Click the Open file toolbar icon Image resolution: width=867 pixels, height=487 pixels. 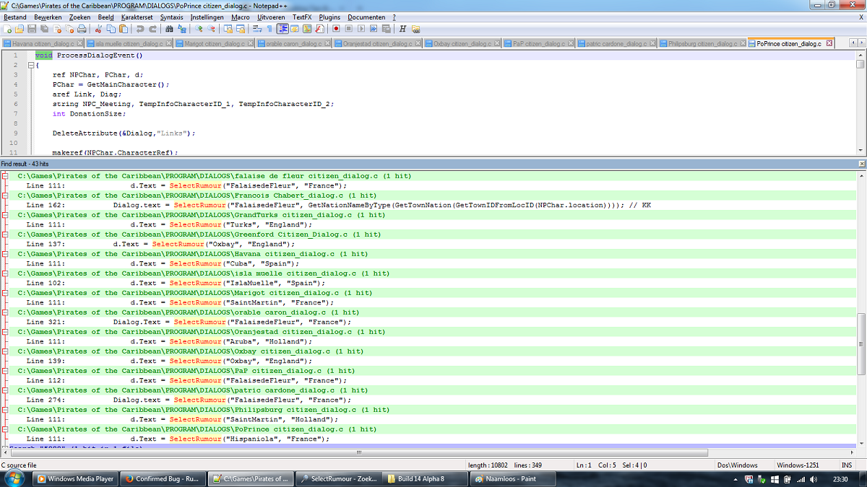tap(20, 29)
